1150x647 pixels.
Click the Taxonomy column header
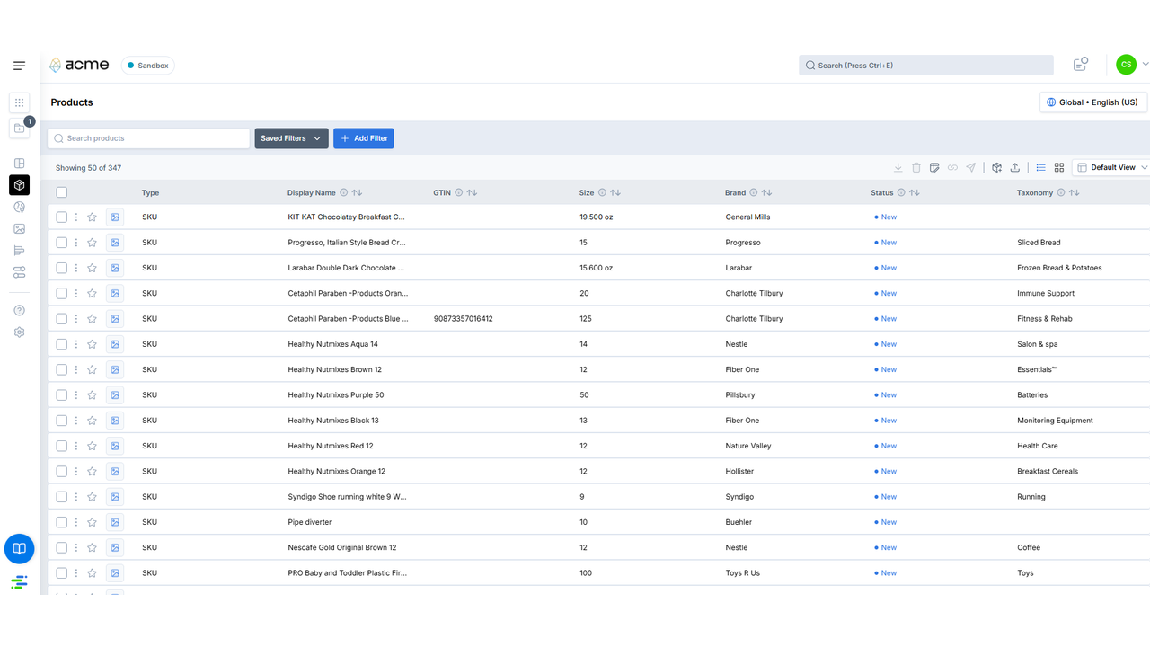click(x=1035, y=193)
